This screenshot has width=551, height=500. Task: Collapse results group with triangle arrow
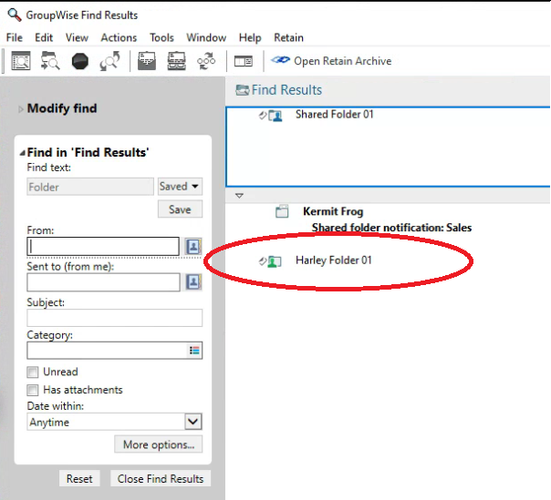click(239, 196)
